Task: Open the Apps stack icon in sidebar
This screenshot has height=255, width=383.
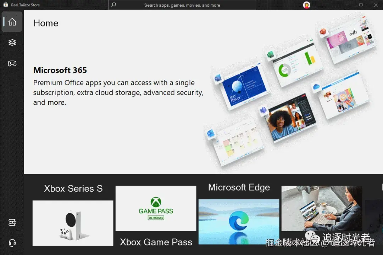Action: (x=12, y=43)
